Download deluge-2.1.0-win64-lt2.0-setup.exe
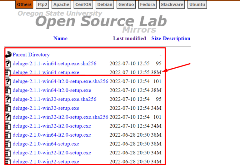The height and width of the screenshot is (165, 240). click(52, 135)
